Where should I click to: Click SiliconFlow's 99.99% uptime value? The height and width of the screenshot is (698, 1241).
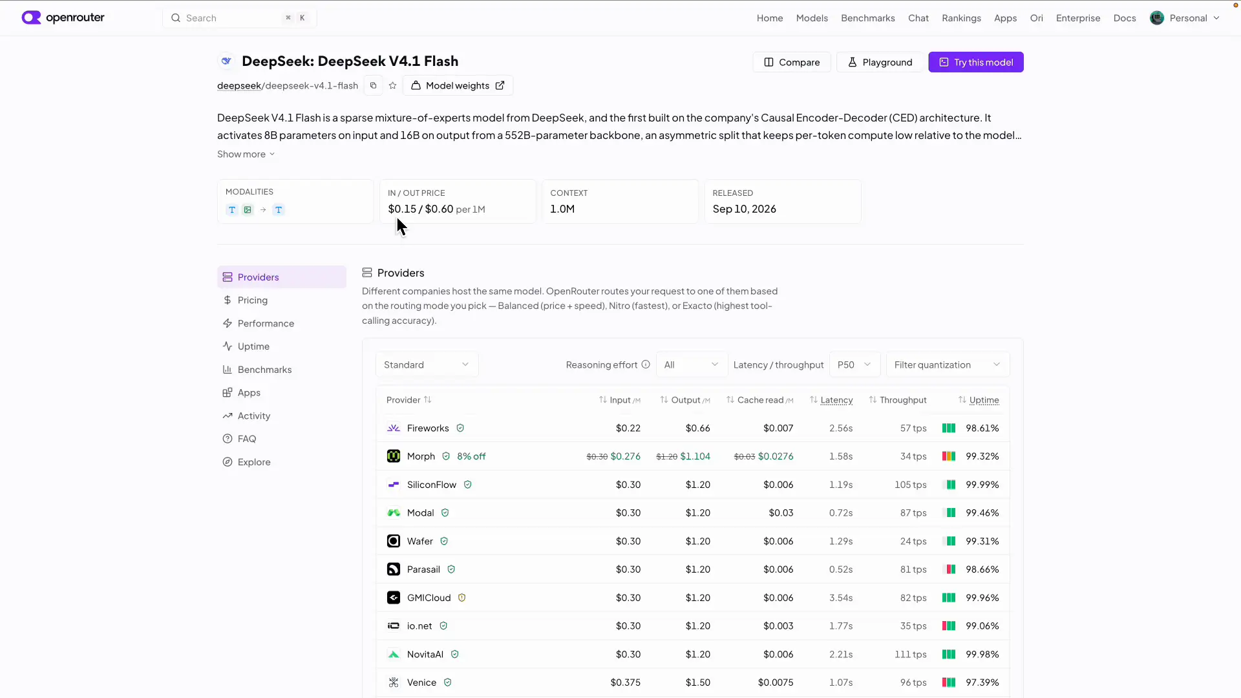point(982,485)
